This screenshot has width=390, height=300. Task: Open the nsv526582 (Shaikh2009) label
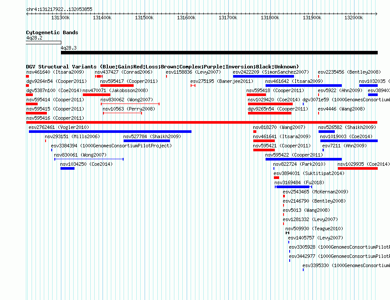click(347, 127)
